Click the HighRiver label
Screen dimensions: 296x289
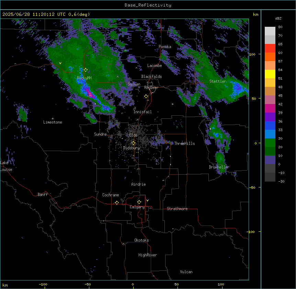(x=148, y=255)
